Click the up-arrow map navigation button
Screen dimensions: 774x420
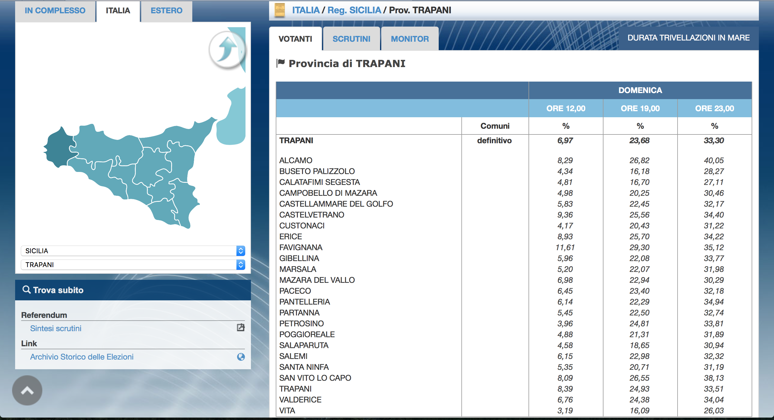[x=227, y=49]
